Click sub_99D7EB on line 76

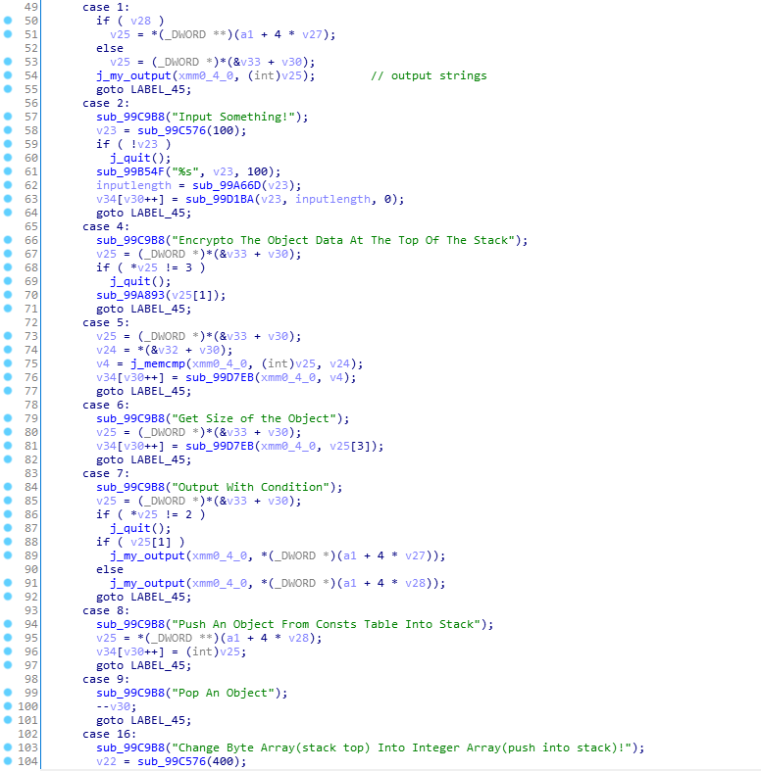(219, 377)
